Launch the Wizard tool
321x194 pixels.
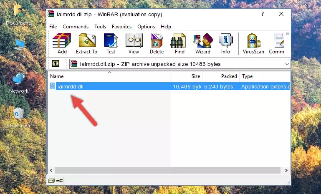[x=203, y=43]
